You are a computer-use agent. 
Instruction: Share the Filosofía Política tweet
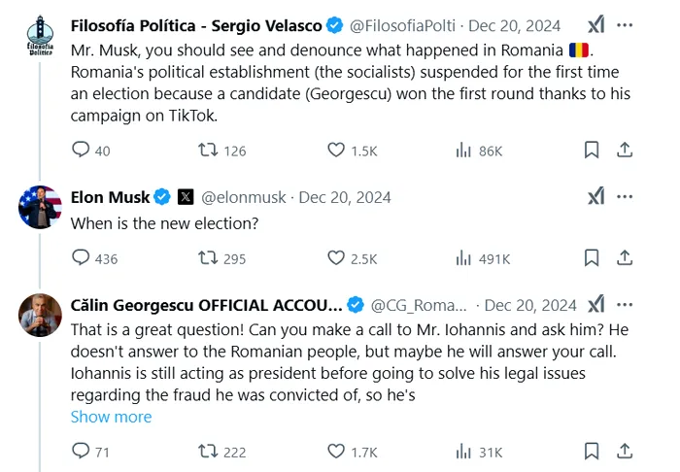point(626,150)
